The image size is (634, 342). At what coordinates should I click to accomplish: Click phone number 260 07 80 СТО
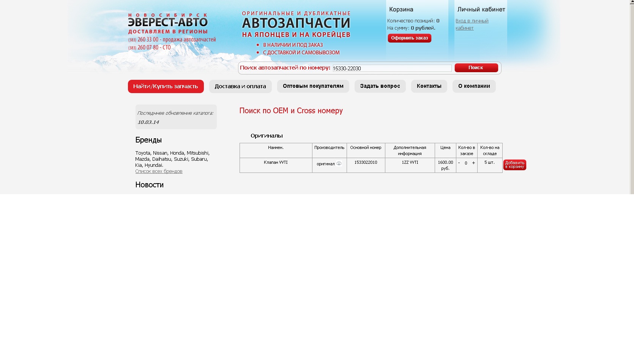tap(150, 47)
